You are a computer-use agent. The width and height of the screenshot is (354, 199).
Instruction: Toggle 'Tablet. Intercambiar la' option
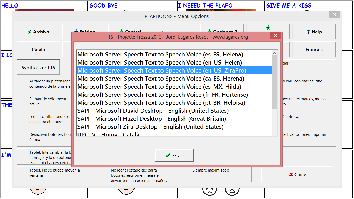point(44,156)
